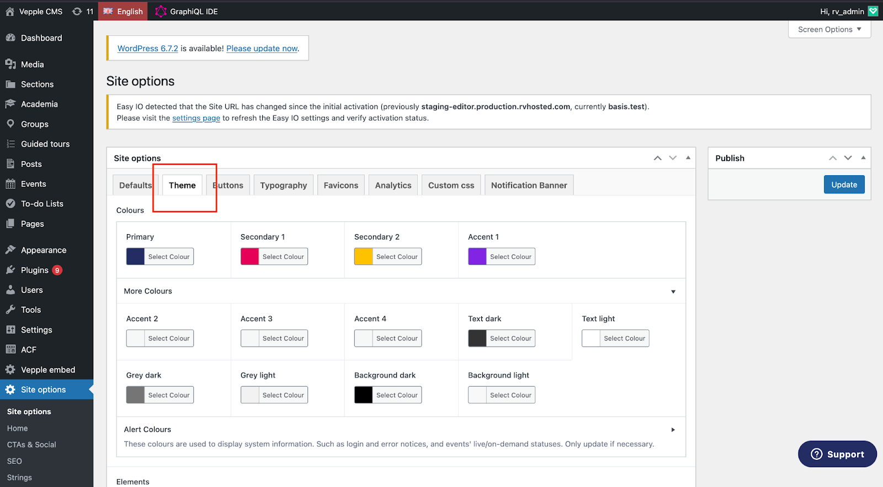The image size is (883, 487).
Task: Click the Accent 1 purple colour swatch
Action: pos(477,257)
